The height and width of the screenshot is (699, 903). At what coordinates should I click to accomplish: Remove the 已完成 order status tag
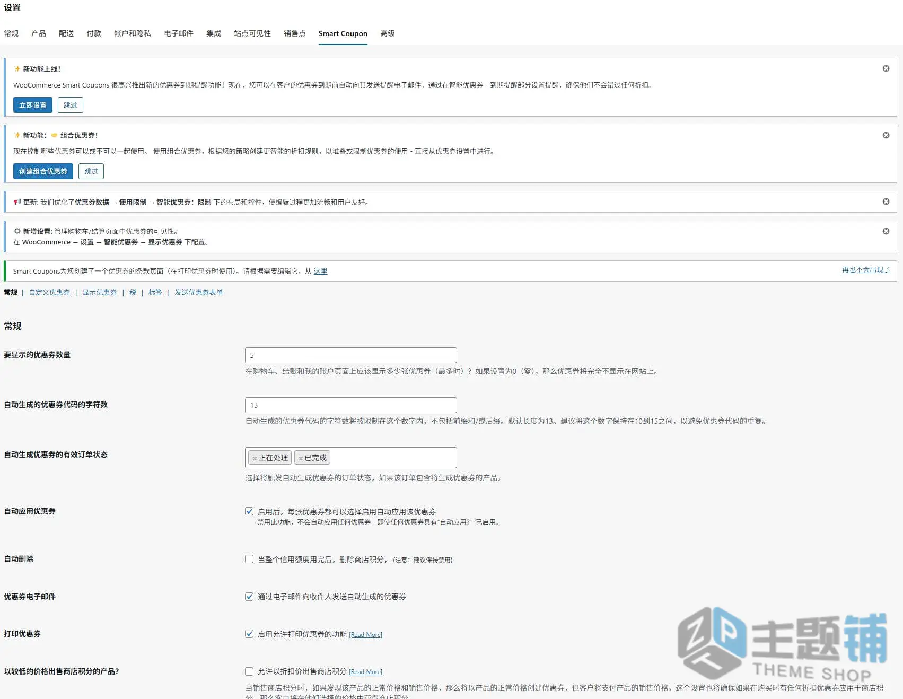pyautogui.click(x=301, y=458)
